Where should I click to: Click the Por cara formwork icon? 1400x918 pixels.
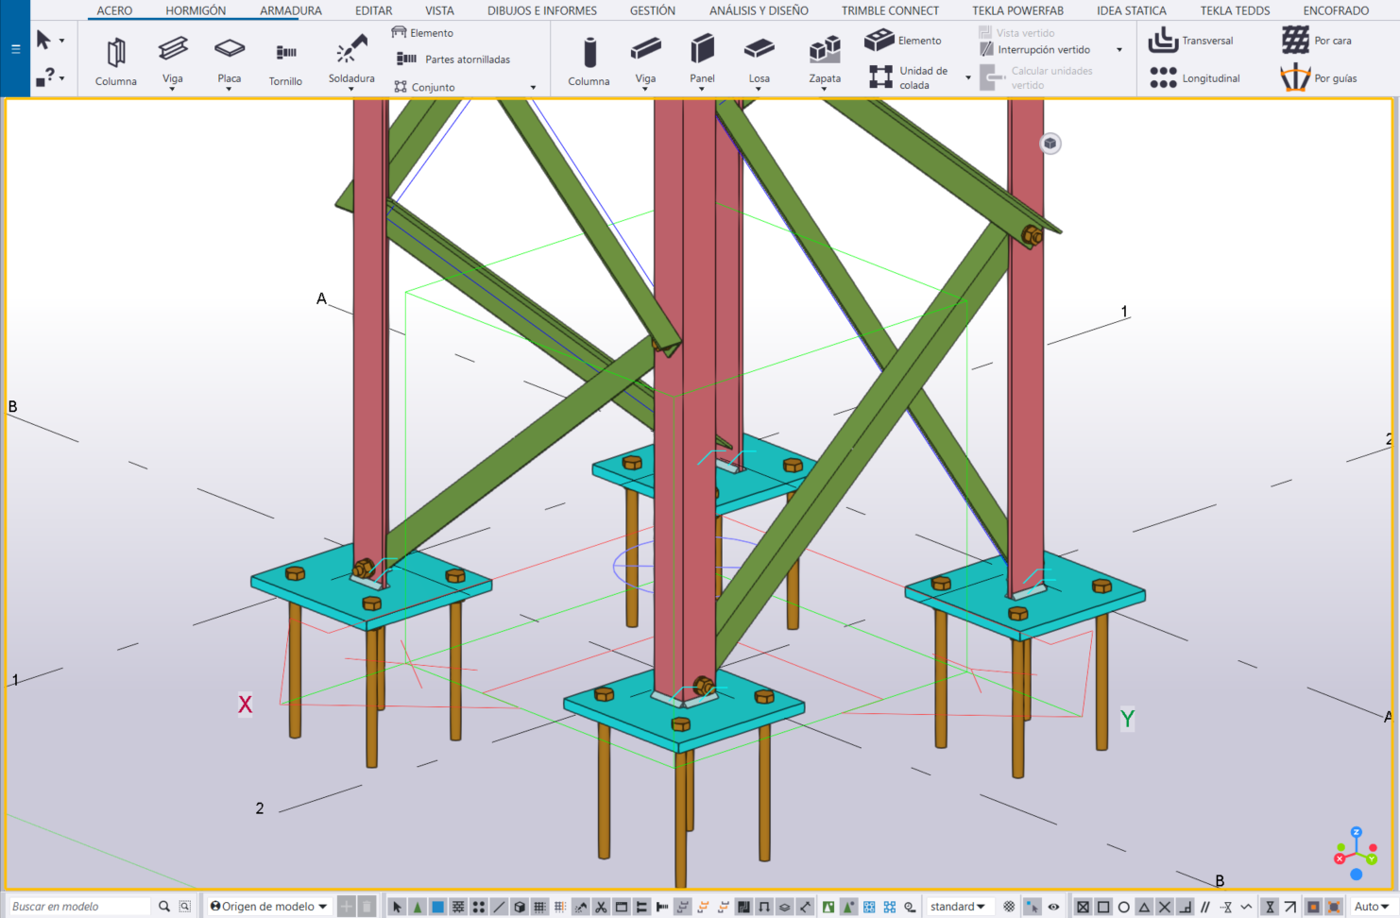click(x=1295, y=41)
